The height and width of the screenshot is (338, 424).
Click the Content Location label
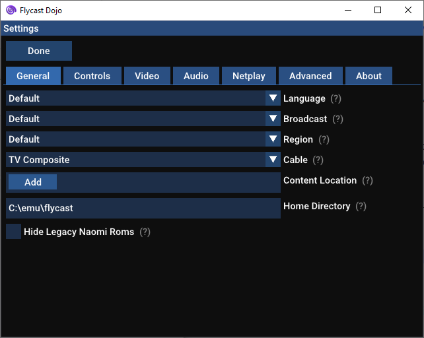pyautogui.click(x=320, y=180)
